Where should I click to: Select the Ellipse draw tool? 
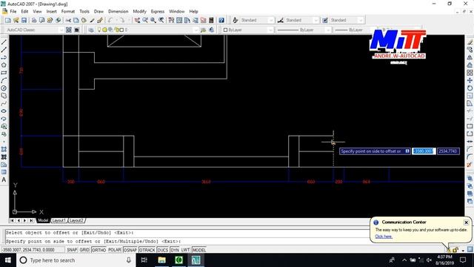[x=4, y=111]
